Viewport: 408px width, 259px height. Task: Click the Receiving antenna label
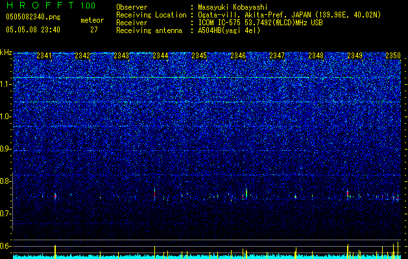coord(149,30)
